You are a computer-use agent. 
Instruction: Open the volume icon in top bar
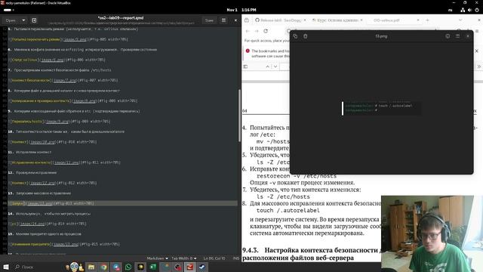point(469,10)
